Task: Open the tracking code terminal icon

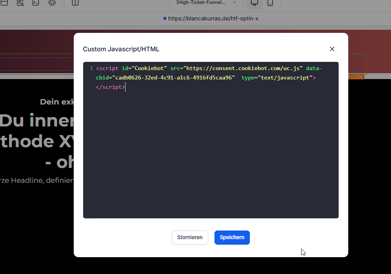Action: click(36, 3)
